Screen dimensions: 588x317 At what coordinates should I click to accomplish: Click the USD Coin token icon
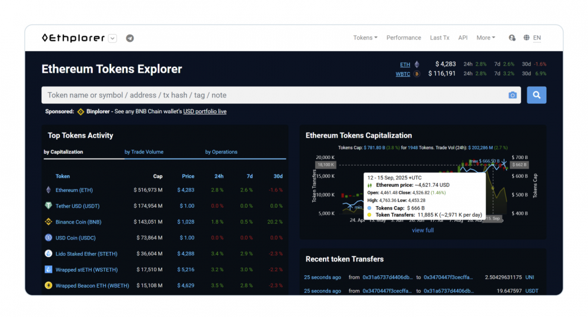click(48, 238)
